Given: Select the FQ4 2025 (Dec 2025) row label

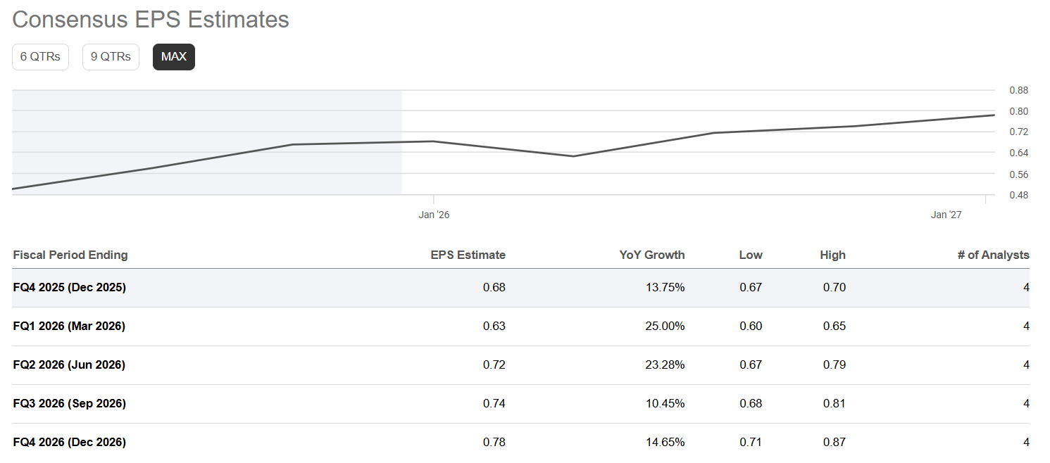Looking at the screenshot, I should 69,287.
